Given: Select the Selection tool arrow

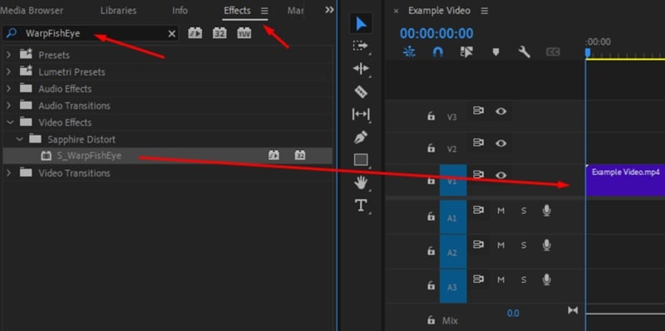Looking at the screenshot, I should [361, 24].
